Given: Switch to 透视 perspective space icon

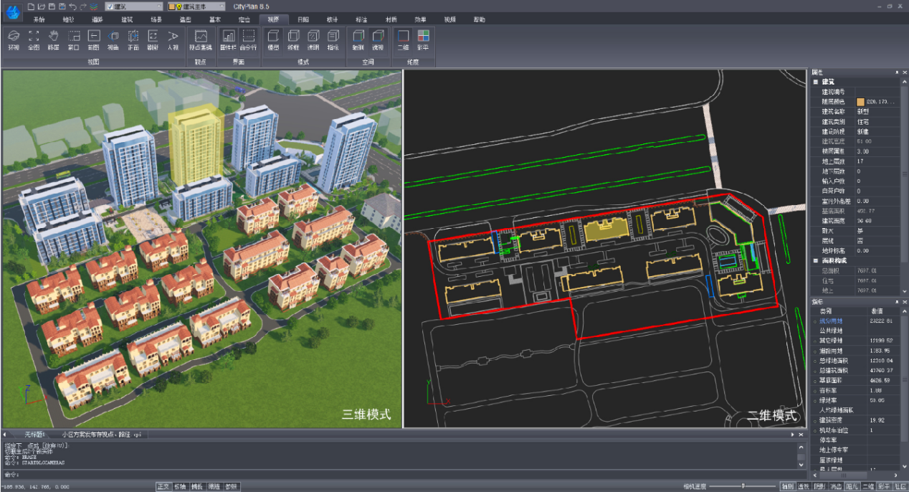Looking at the screenshot, I should pos(378,36).
